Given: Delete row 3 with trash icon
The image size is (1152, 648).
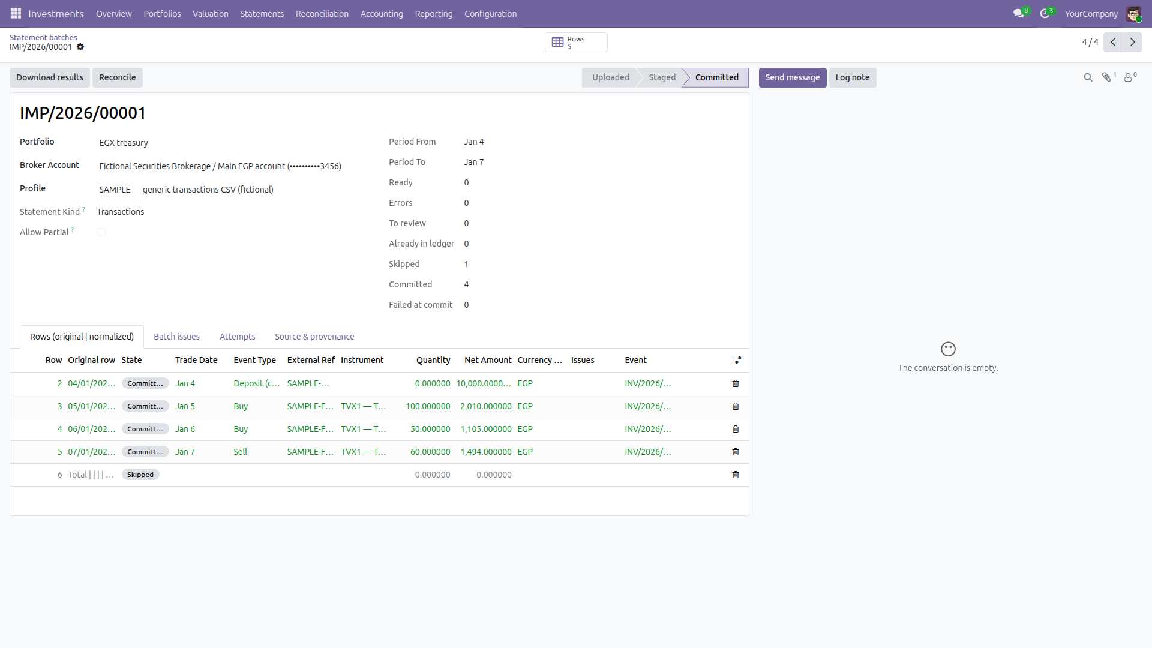Looking at the screenshot, I should point(736,406).
